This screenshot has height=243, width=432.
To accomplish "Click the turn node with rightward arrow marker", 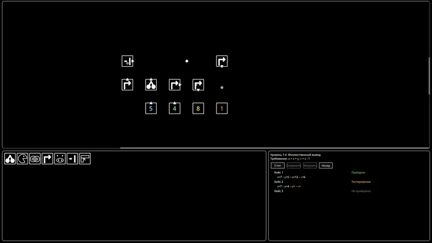I will point(175,84).
